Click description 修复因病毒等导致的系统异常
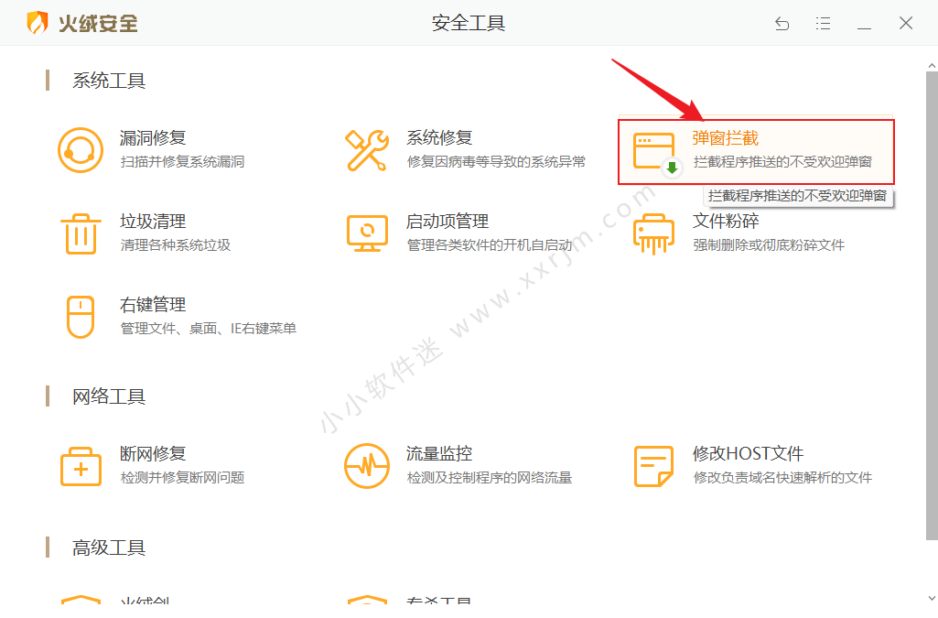 coord(496,161)
